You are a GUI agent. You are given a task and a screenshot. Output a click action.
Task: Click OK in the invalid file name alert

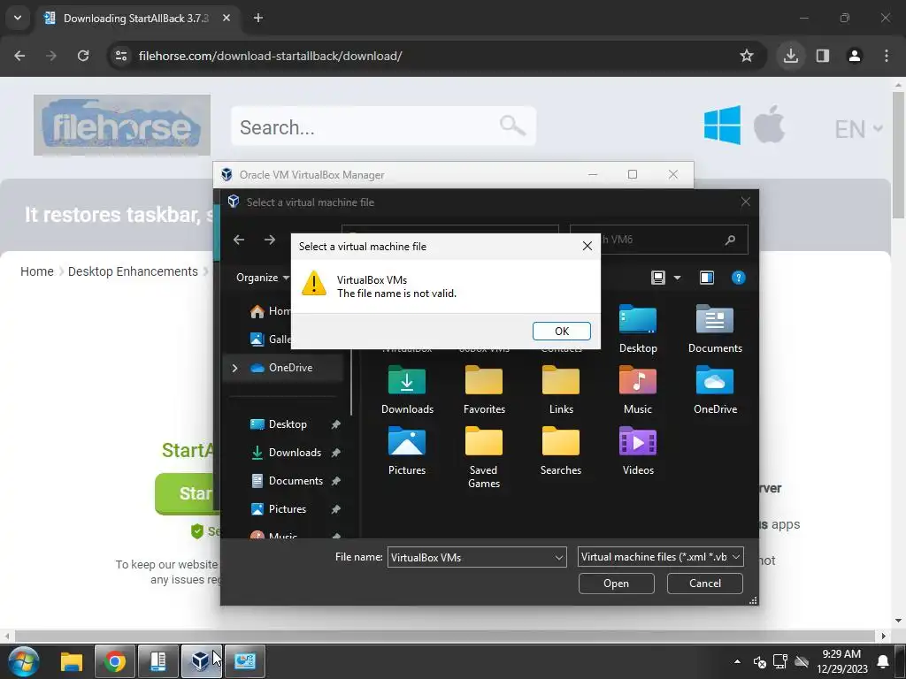561,331
